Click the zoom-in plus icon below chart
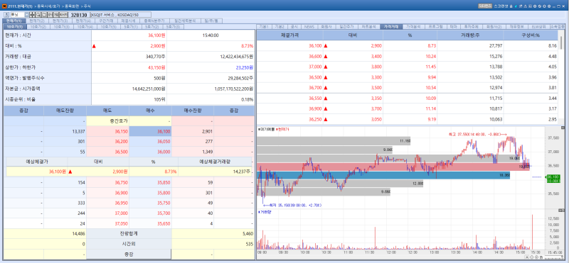 536,257
